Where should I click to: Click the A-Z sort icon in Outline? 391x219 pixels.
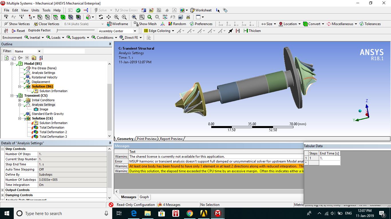pyautogui.click(x=41, y=58)
